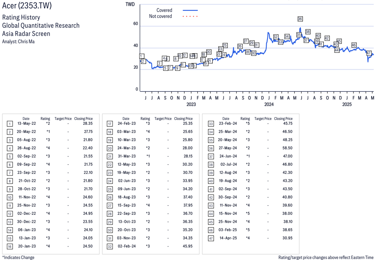Screen dimensions: 378x260
Task: Click chart marker 25 on the graph
Action: [225, 45]
